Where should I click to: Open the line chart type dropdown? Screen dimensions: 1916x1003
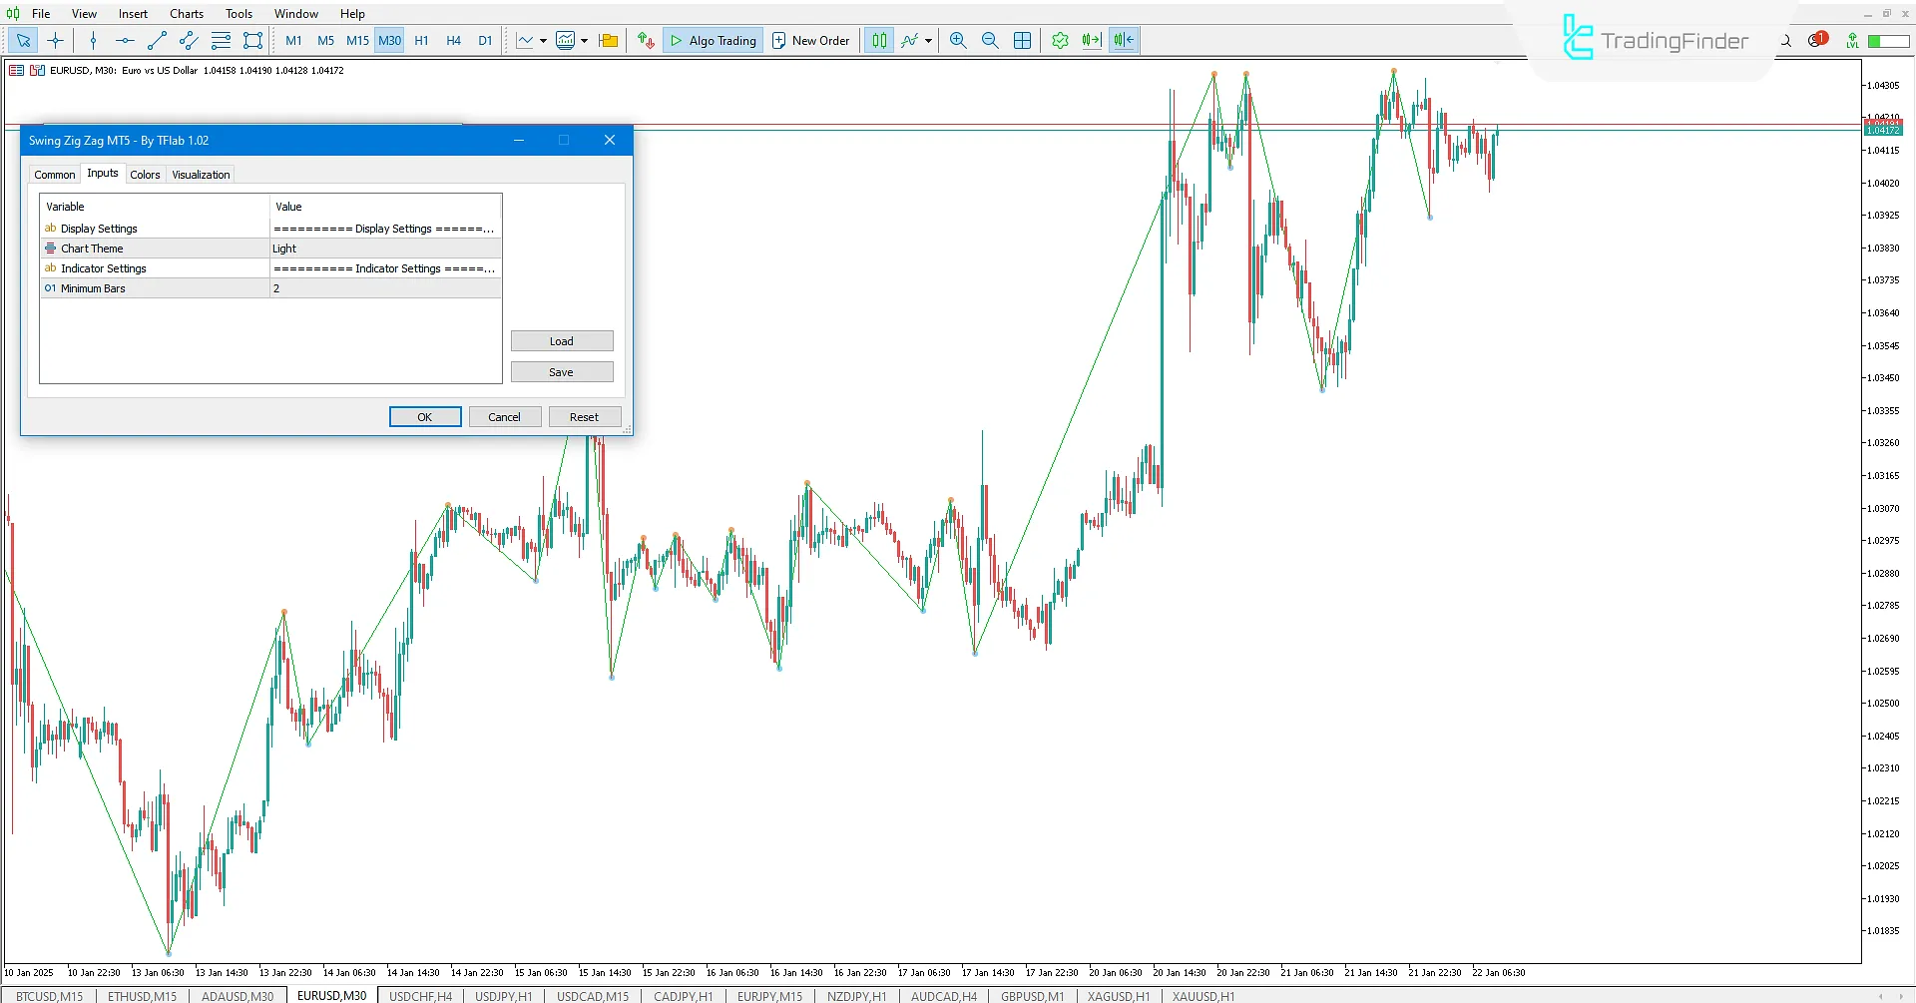544,41
